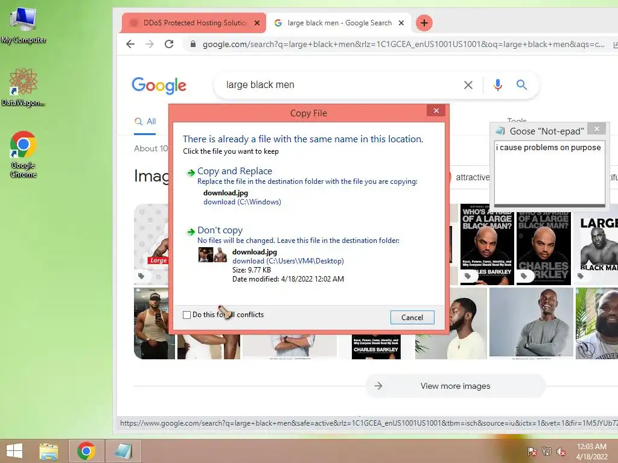Click download (C:\Users\VM4\Desktop) path text
This screenshot has width=618, height=463.
coord(288,261)
